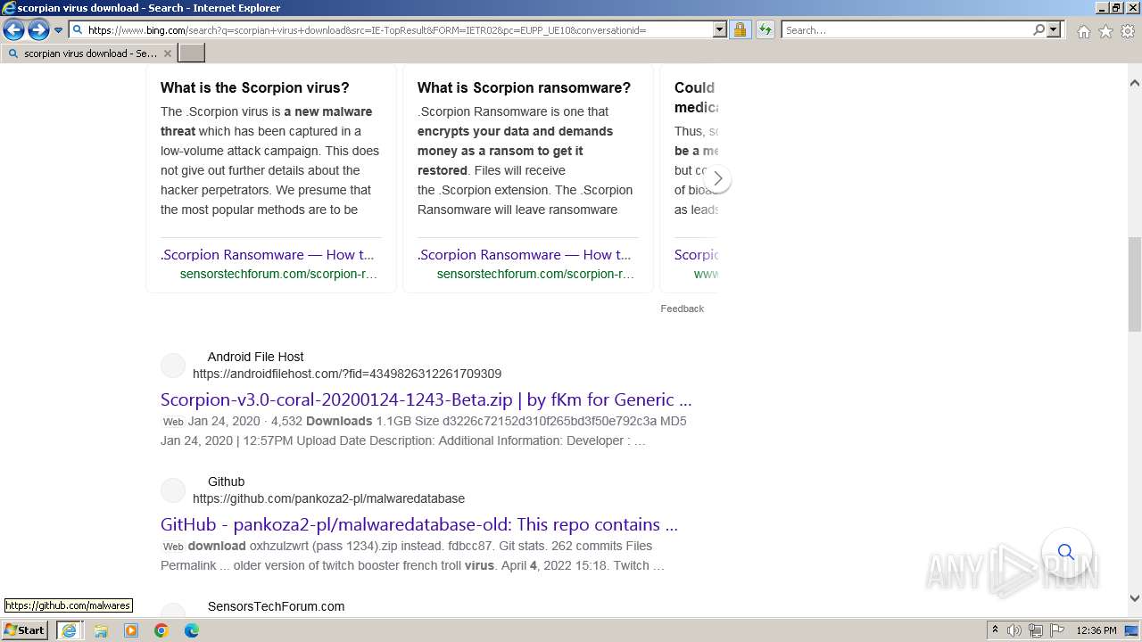Open second card's sensorstechforum.com URL
Image resolution: width=1142 pixels, height=642 pixels.
tap(535, 274)
